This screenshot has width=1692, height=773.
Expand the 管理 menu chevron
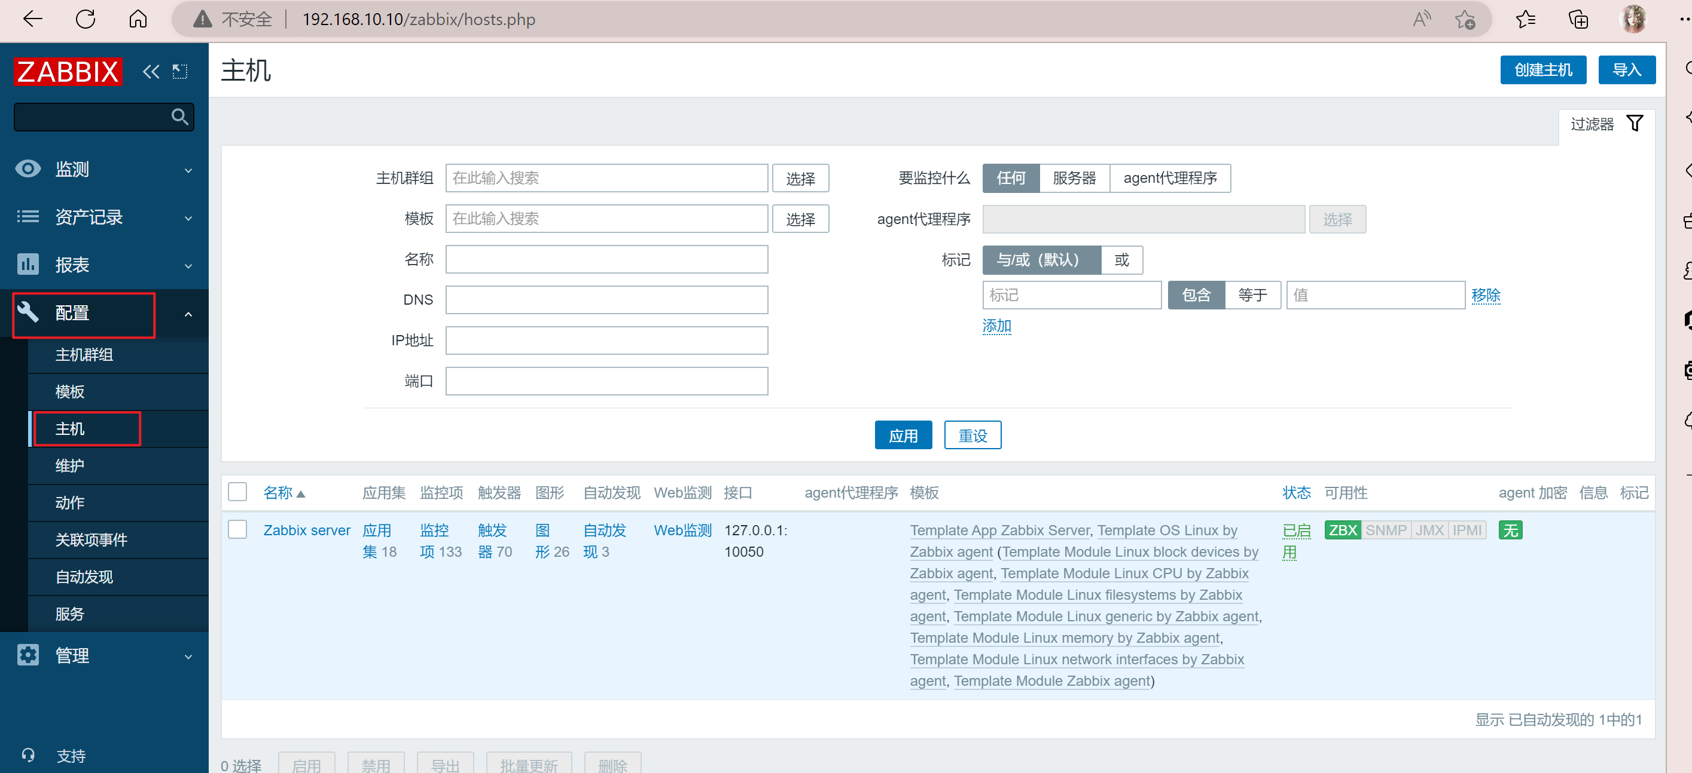pos(188,657)
